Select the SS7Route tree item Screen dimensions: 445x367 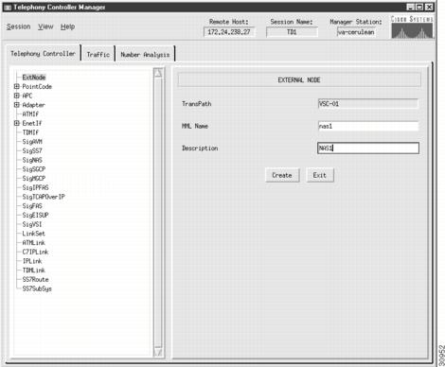click(x=35, y=279)
